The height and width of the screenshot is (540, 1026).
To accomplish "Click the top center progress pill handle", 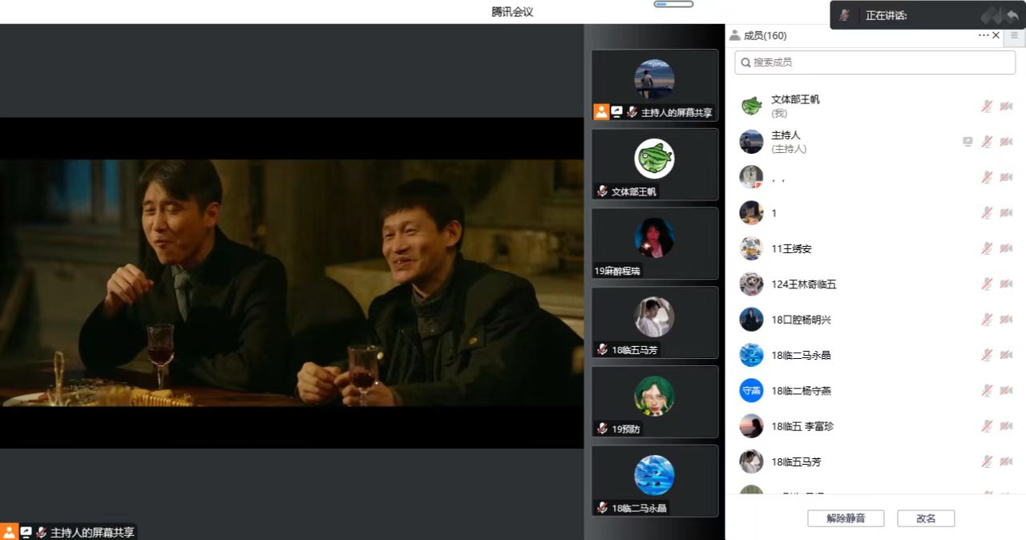I will [673, 5].
